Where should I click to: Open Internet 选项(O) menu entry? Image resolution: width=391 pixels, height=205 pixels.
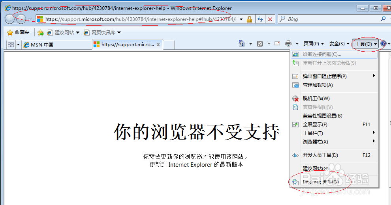click(334, 182)
